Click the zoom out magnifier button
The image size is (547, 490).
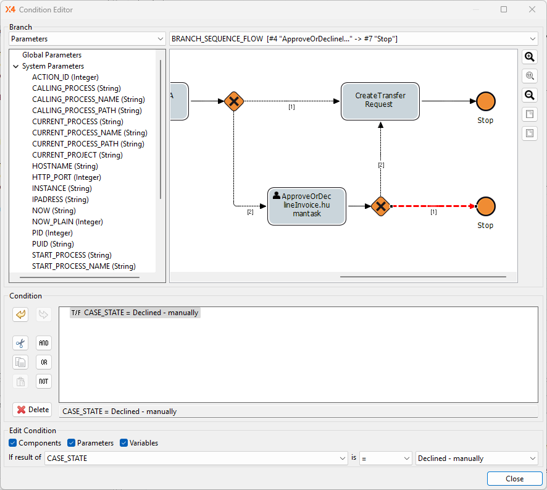click(529, 95)
